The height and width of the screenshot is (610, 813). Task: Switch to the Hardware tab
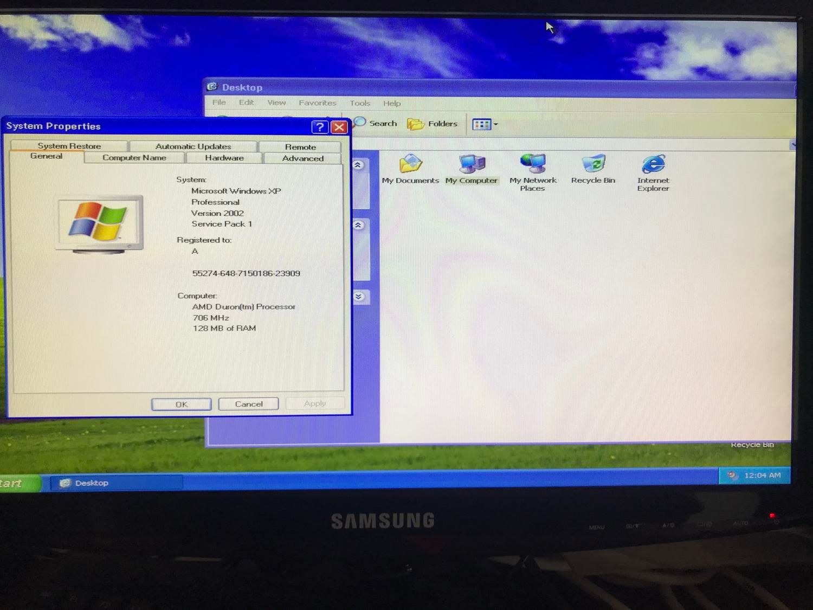(224, 158)
